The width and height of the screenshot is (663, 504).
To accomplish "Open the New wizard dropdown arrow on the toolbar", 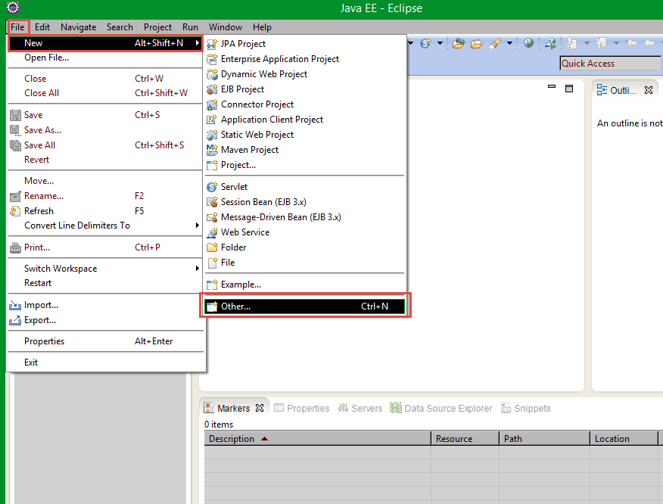I will tap(411, 43).
